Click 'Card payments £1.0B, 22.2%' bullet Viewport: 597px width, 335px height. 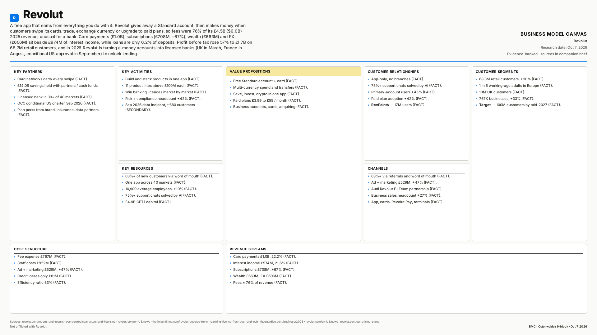265,257
